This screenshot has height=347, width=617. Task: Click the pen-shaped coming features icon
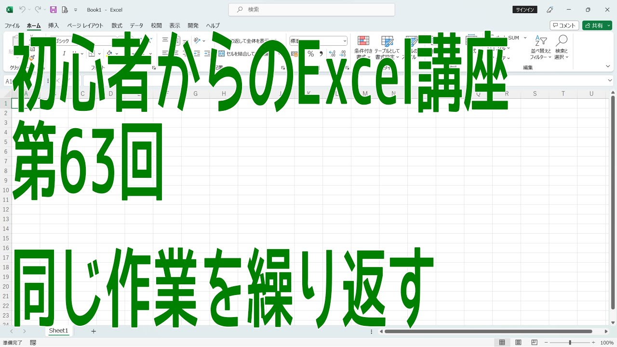[x=550, y=10]
